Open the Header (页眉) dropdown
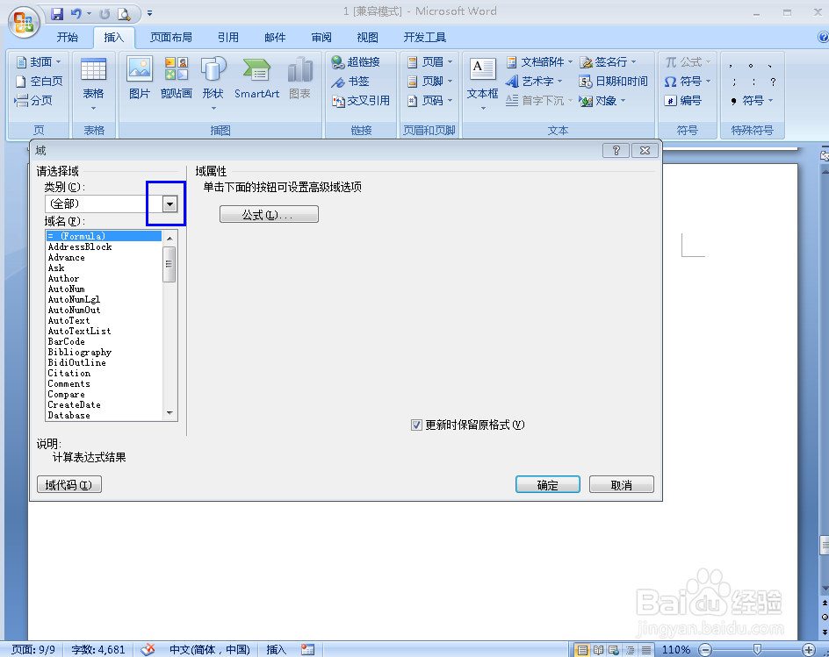Viewport: 829px width, 657px height. click(429, 61)
